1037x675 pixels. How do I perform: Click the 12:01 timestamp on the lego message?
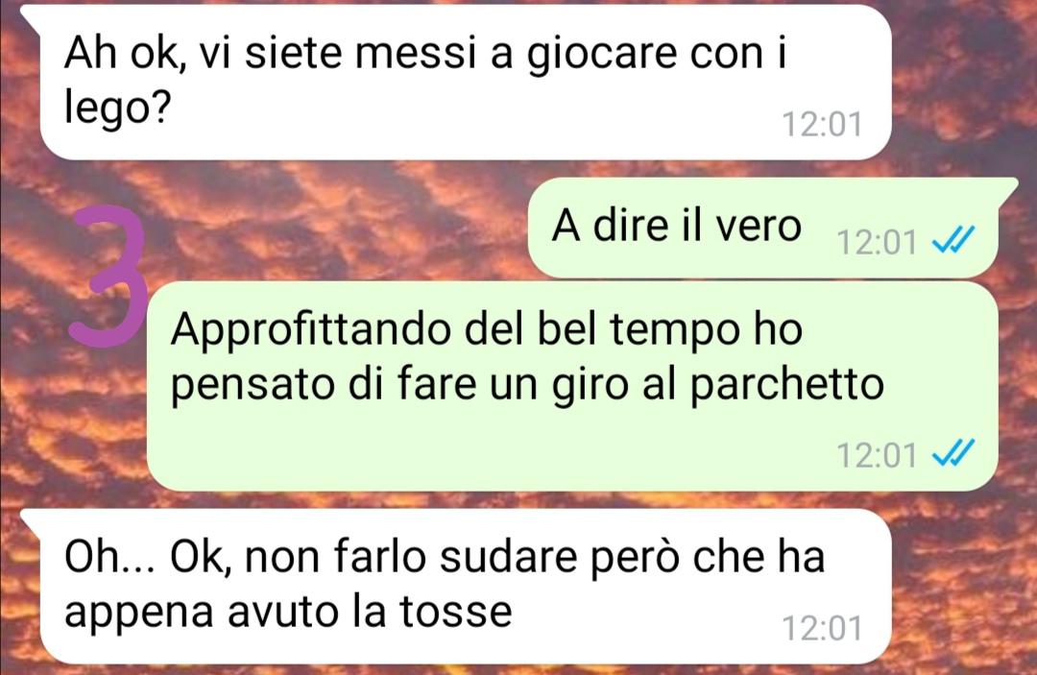(x=822, y=124)
